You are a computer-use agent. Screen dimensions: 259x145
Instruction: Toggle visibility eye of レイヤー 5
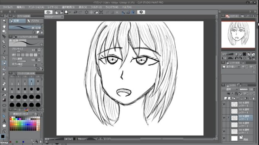click(x=224, y=104)
